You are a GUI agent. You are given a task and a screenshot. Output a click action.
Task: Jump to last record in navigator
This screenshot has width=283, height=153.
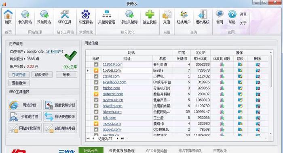click(122, 139)
